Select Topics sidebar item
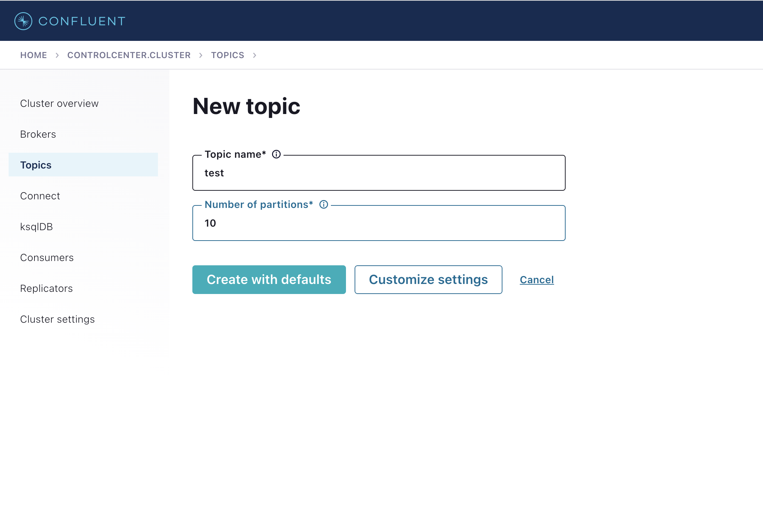763x517 pixels. coord(36,165)
